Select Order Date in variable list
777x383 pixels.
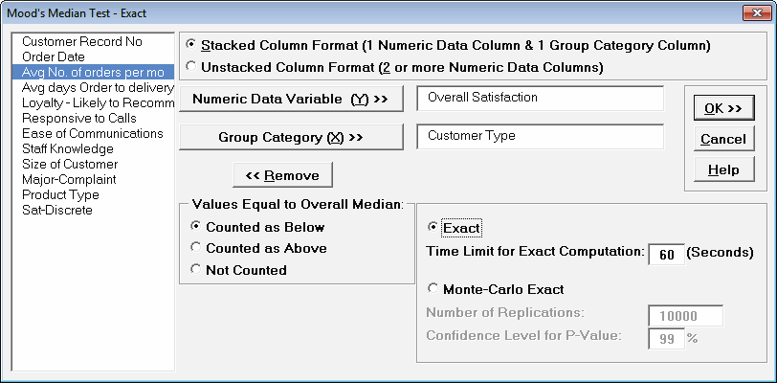(55, 56)
